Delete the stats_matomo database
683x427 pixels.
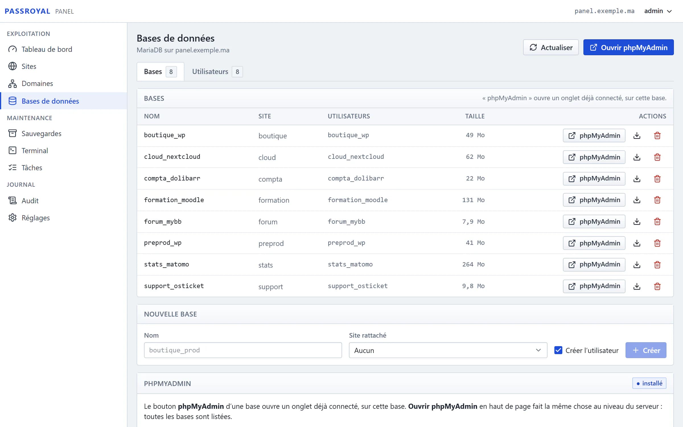click(x=657, y=265)
